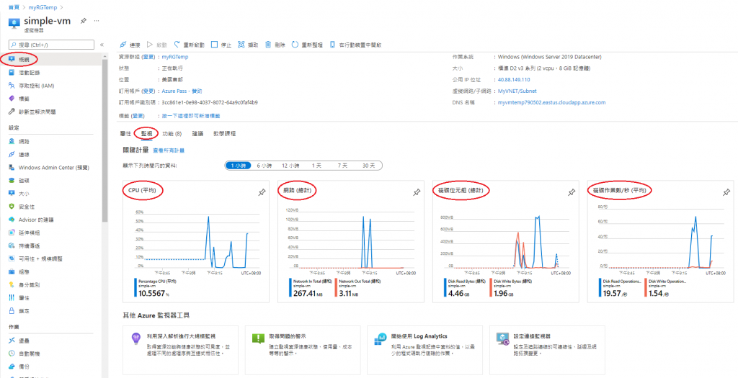The height and width of the screenshot is (378, 738).
Task: Click the 刪除 (Delete) trash icon
Action: pos(268,45)
